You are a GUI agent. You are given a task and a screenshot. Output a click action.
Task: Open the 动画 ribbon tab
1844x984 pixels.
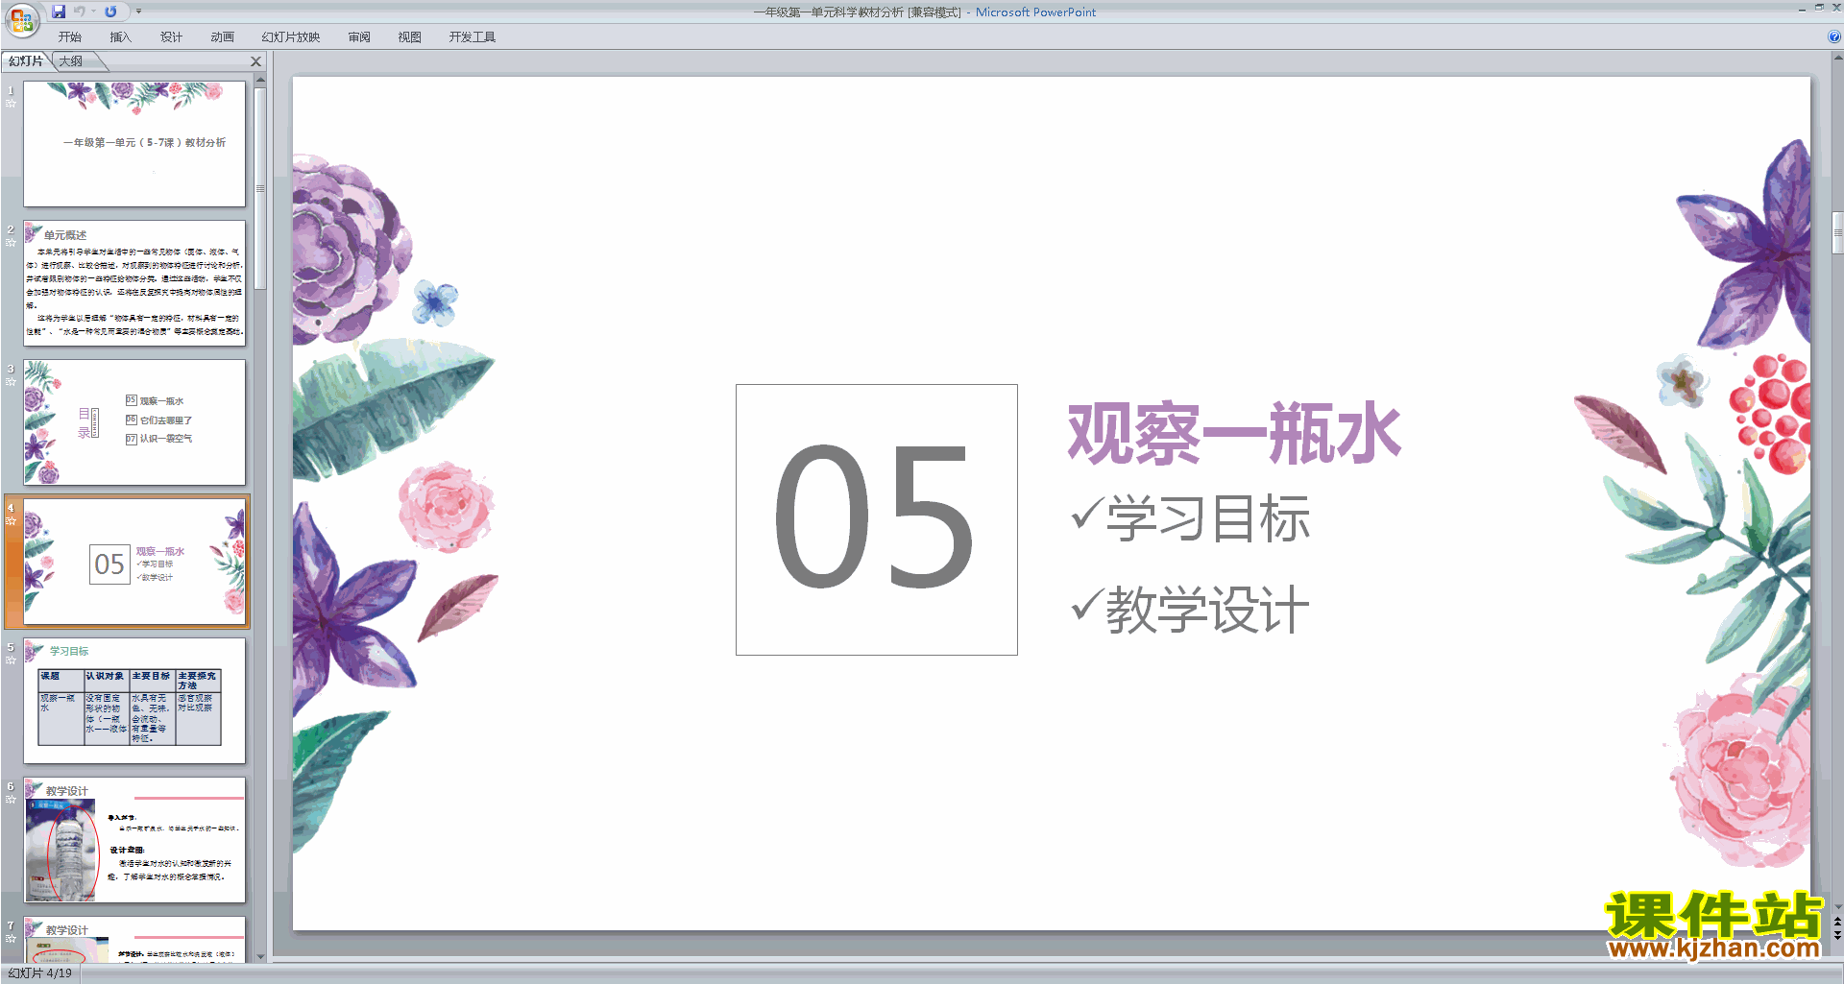click(222, 37)
